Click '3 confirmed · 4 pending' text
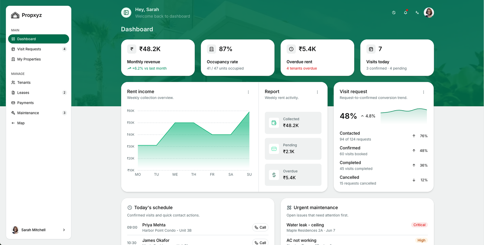Screen dimensions: 484x245 click(x=386, y=68)
